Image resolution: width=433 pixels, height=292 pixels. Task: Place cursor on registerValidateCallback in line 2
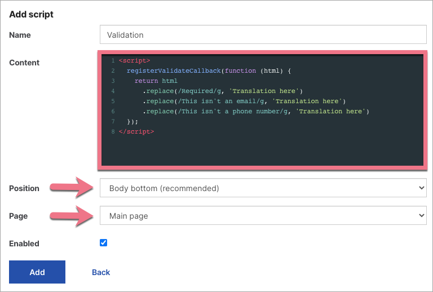174,70
